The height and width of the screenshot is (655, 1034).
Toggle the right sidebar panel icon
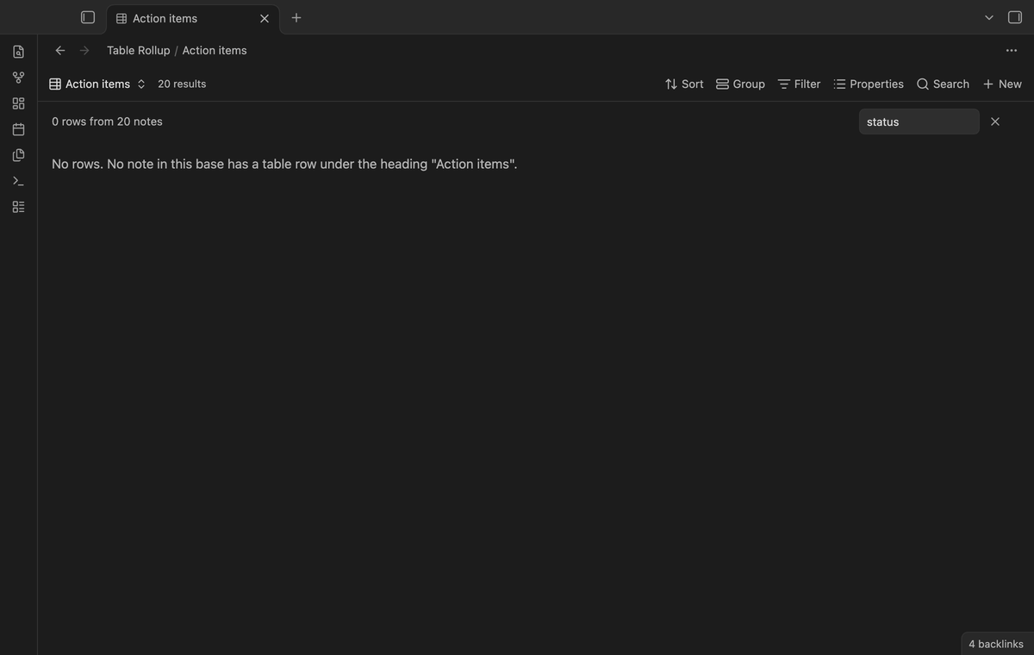pos(1015,17)
